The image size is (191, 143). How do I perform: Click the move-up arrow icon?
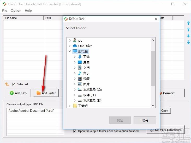tap(188, 29)
